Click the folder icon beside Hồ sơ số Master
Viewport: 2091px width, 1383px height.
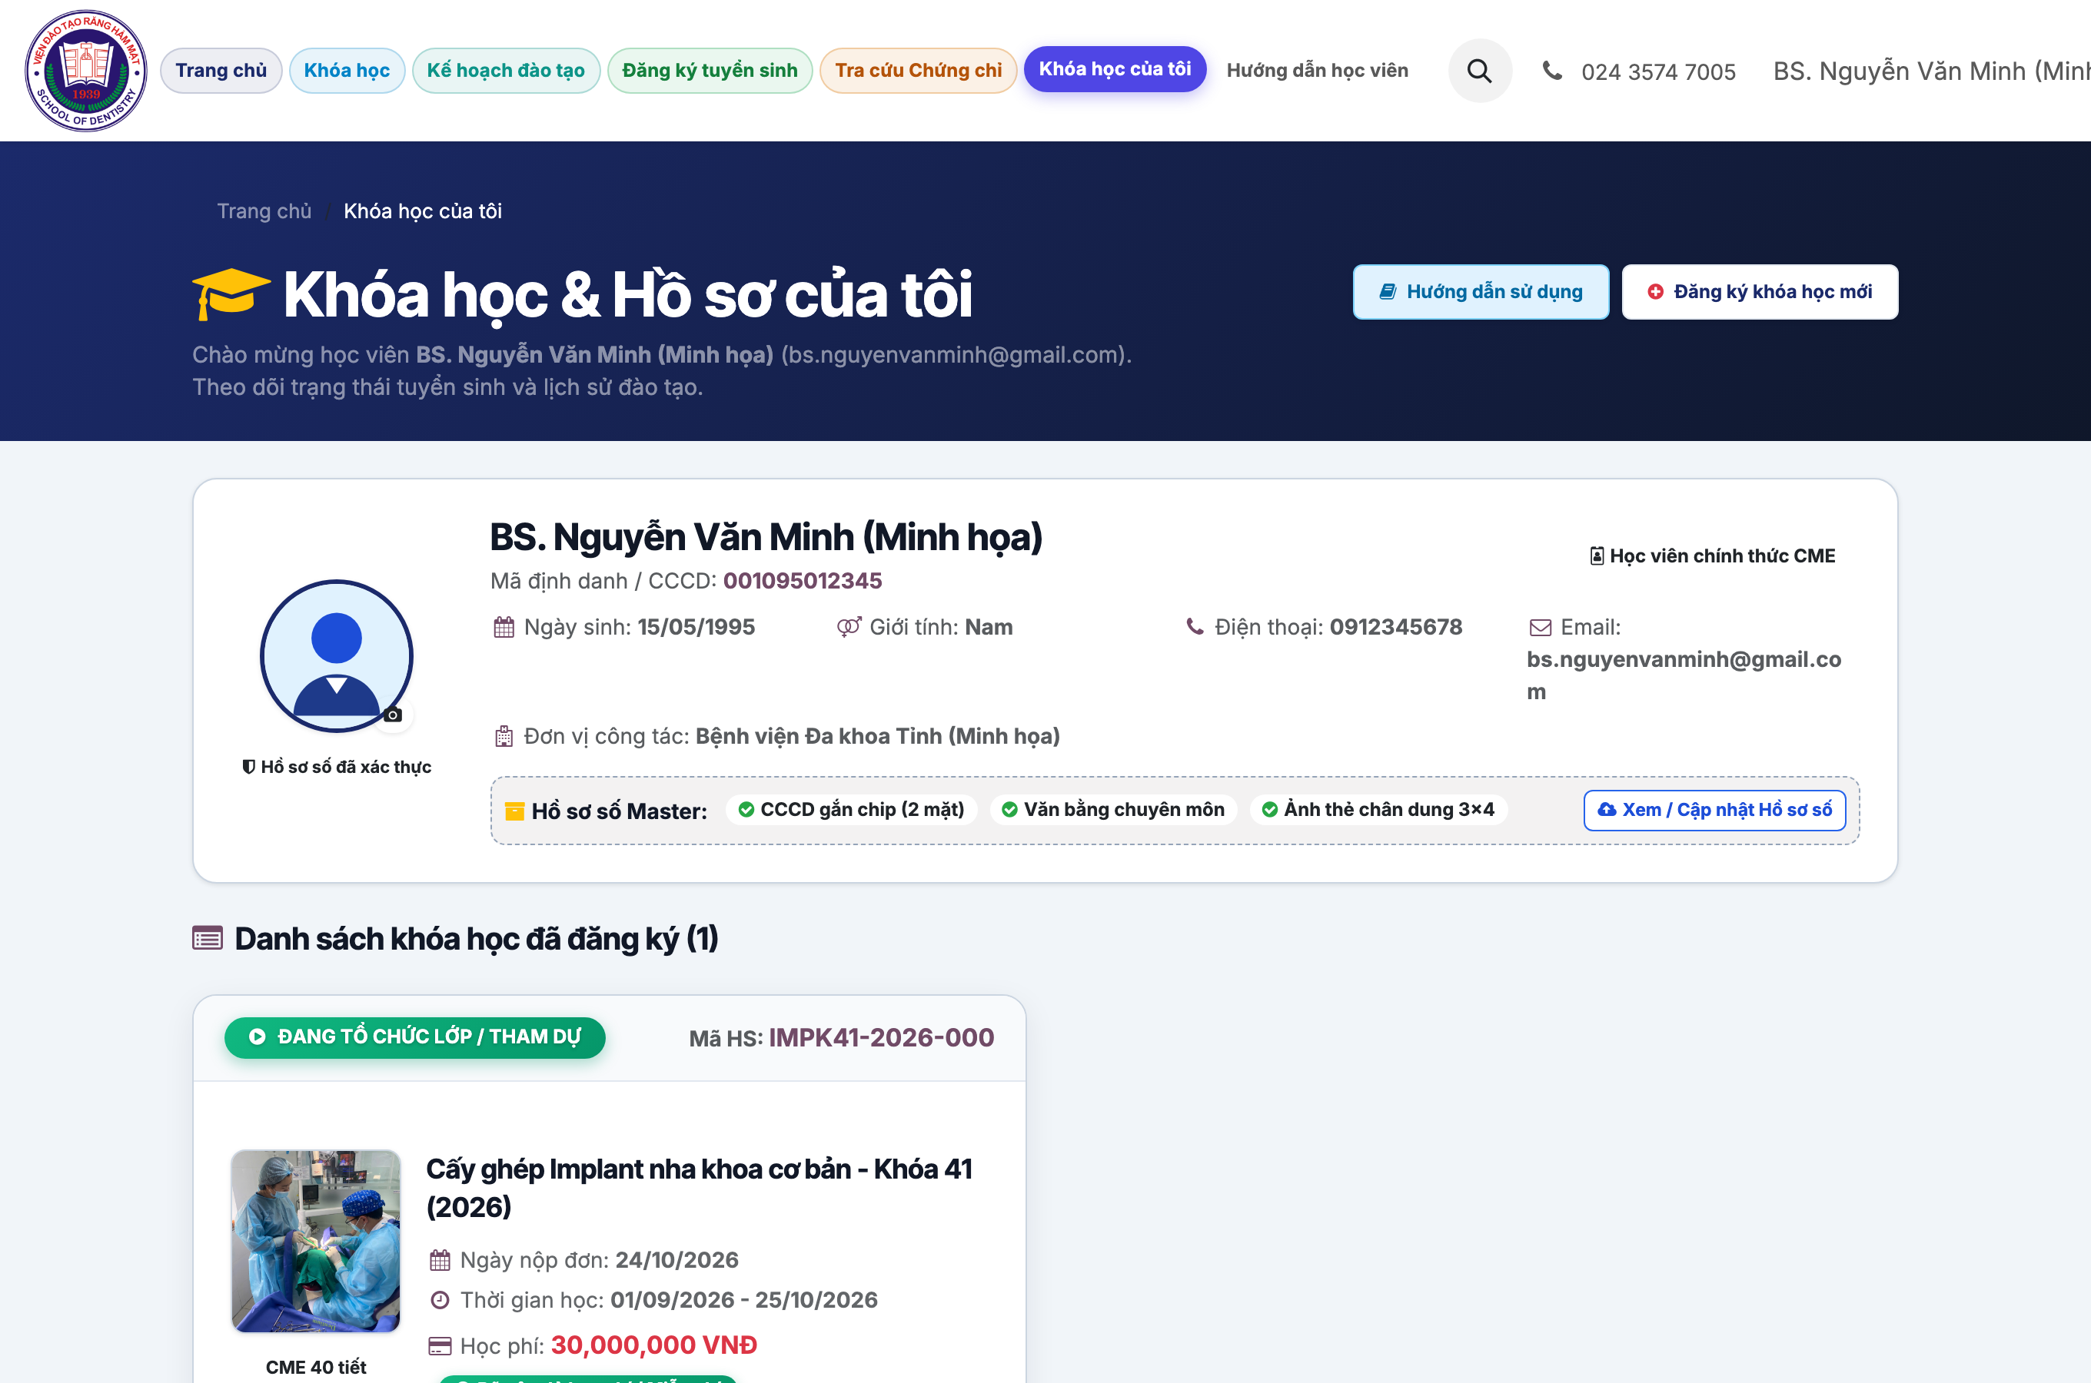(x=514, y=811)
